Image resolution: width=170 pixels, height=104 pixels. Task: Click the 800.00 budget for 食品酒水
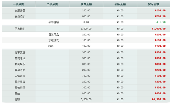[86, 16]
